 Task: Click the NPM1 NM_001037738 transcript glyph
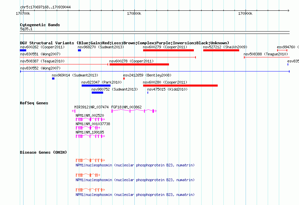(x=88, y=128)
